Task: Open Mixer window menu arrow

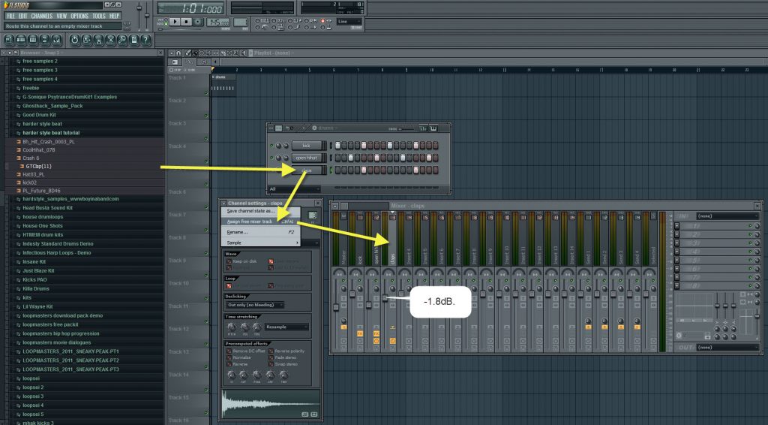Action: tap(335, 206)
